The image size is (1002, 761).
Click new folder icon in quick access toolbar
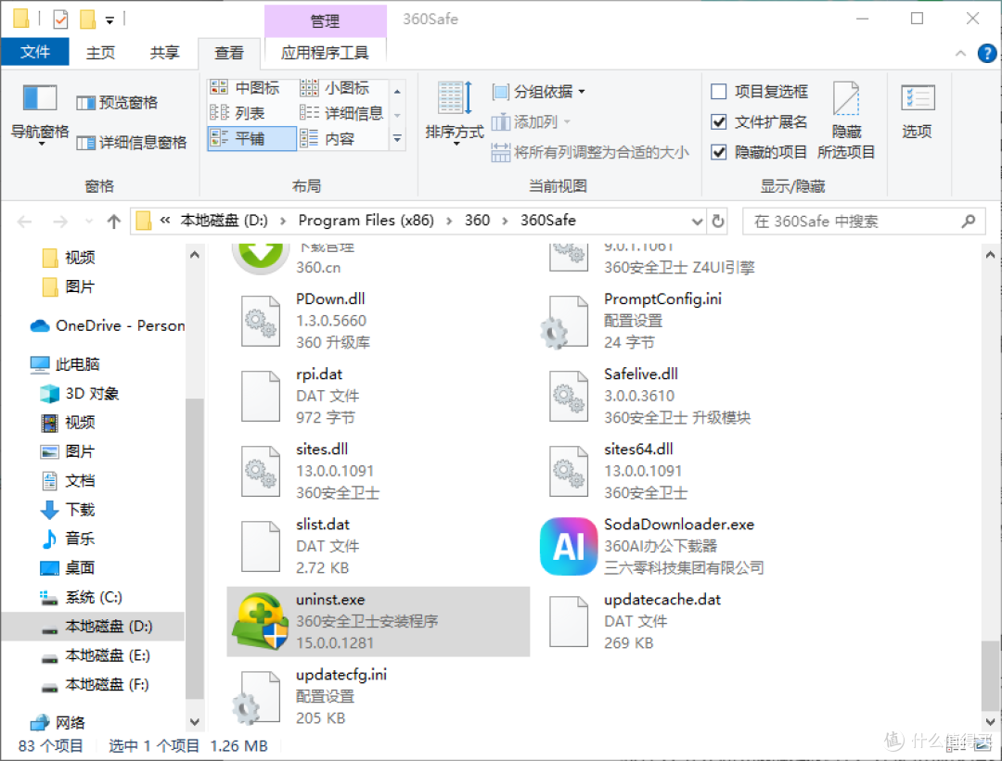coord(87,19)
